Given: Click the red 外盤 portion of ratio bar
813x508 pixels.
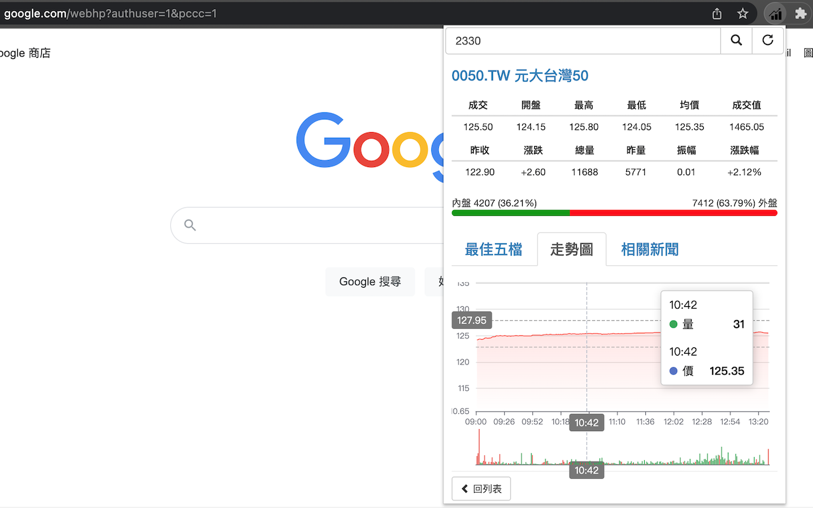Looking at the screenshot, I should coord(674,213).
